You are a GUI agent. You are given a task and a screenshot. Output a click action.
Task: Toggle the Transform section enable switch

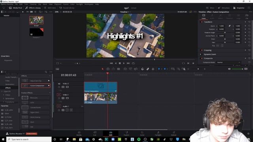[202, 22]
